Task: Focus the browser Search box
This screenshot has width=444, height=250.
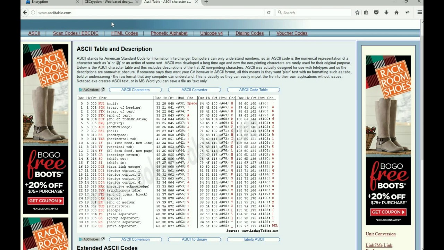Action: (x=314, y=12)
